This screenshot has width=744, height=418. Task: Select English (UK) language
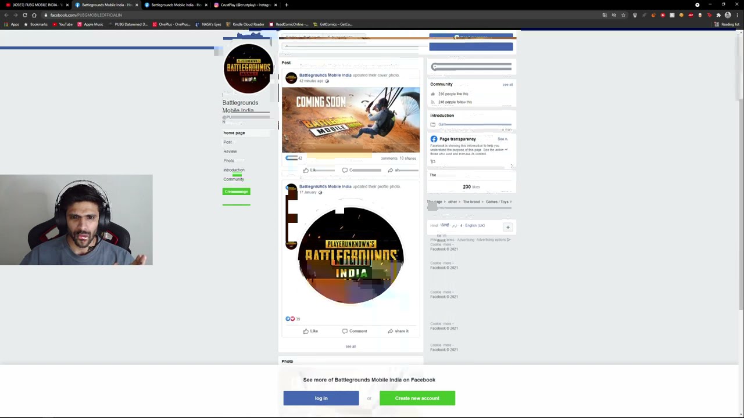(x=475, y=225)
